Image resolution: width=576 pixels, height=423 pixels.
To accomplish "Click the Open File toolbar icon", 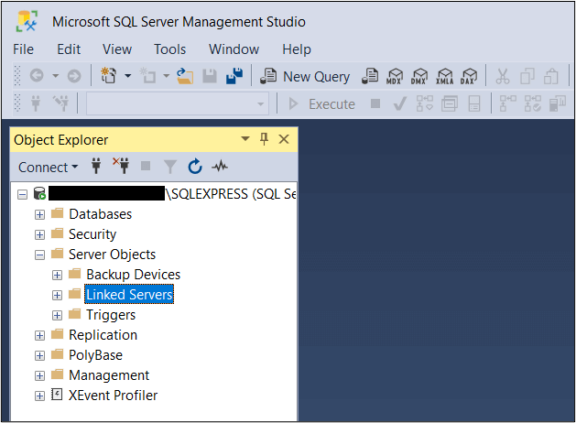I will [x=186, y=77].
